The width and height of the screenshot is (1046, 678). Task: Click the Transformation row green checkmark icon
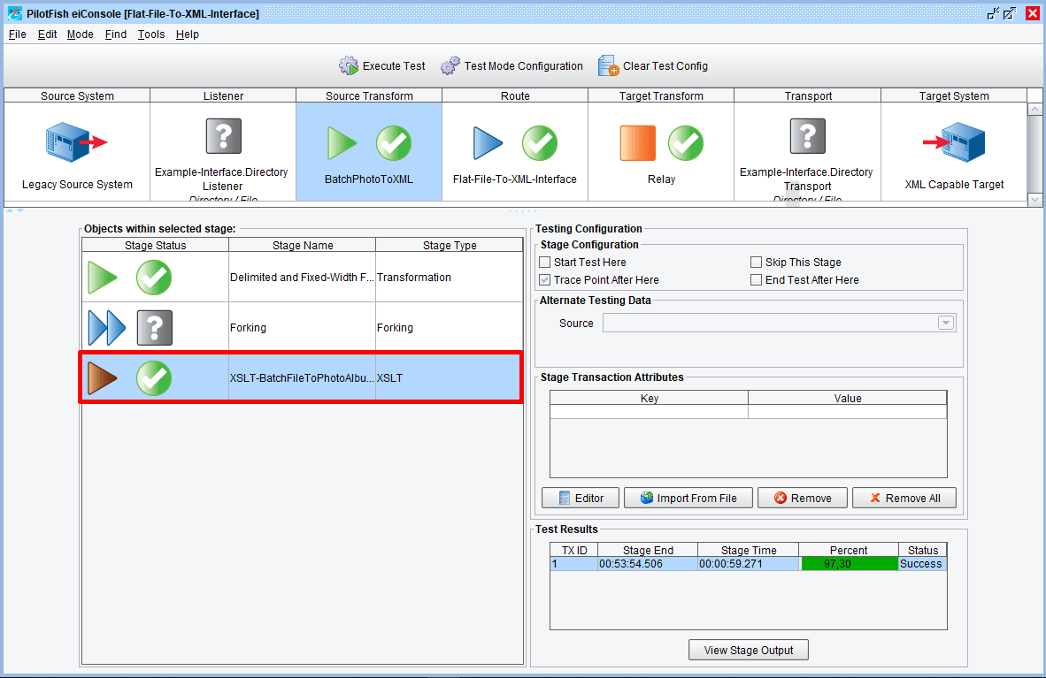coord(154,278)
